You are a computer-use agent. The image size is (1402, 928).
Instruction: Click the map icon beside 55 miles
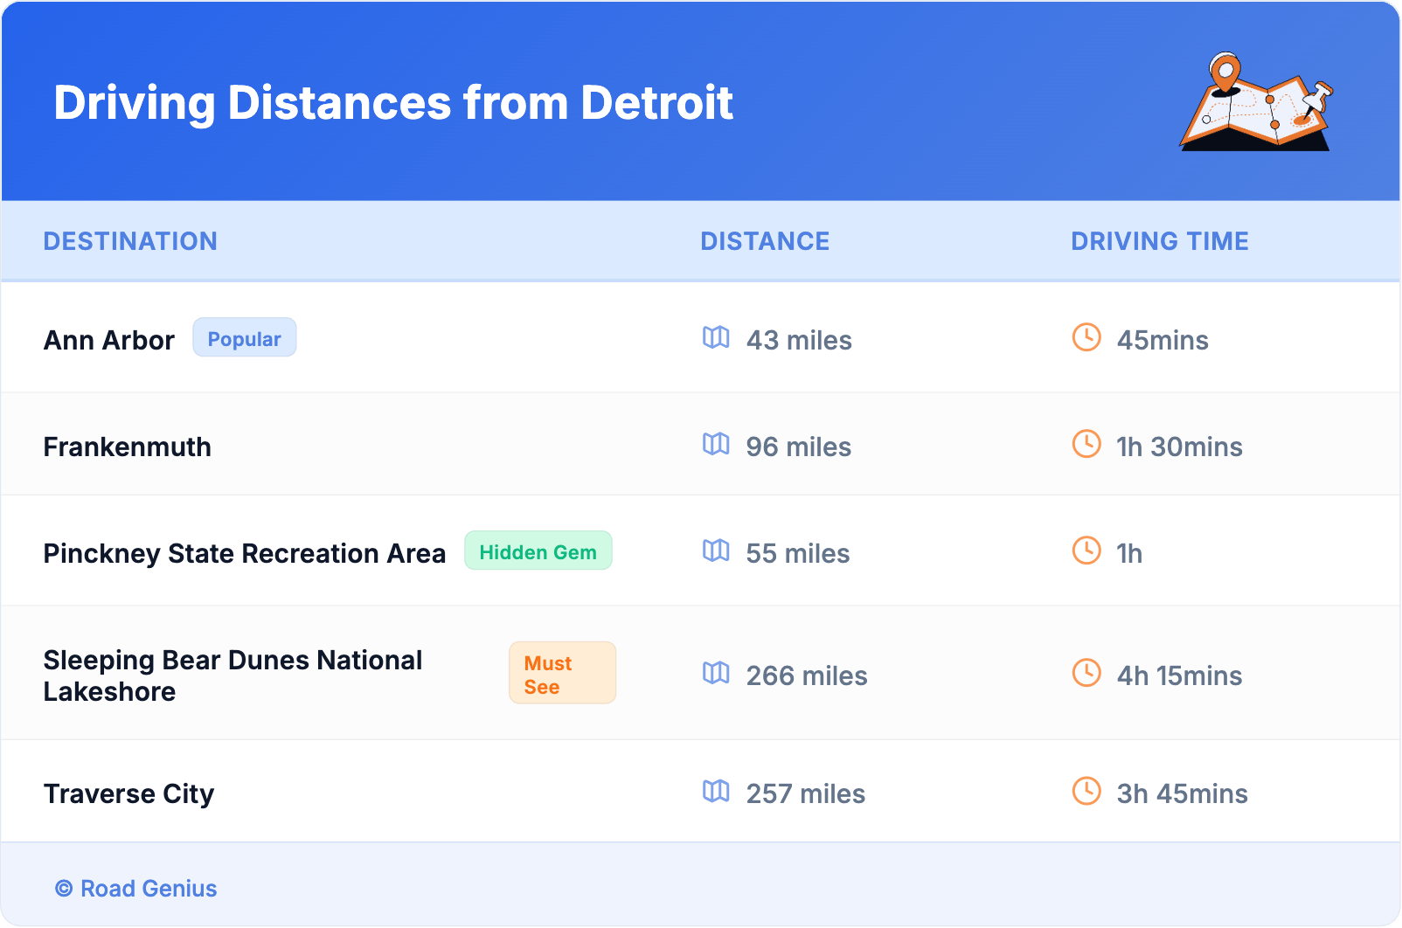point(716,551)
